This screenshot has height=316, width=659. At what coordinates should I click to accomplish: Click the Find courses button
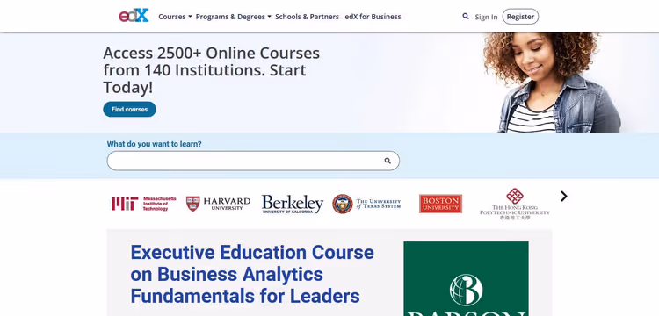click(129, 109)
